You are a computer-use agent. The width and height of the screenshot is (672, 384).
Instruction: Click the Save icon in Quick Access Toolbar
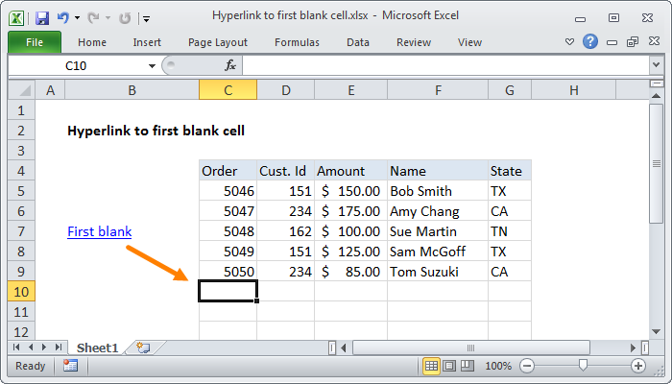[41, 18]
